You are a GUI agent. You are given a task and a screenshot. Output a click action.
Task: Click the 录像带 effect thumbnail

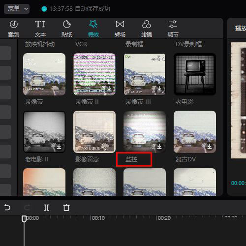[44, 74]
